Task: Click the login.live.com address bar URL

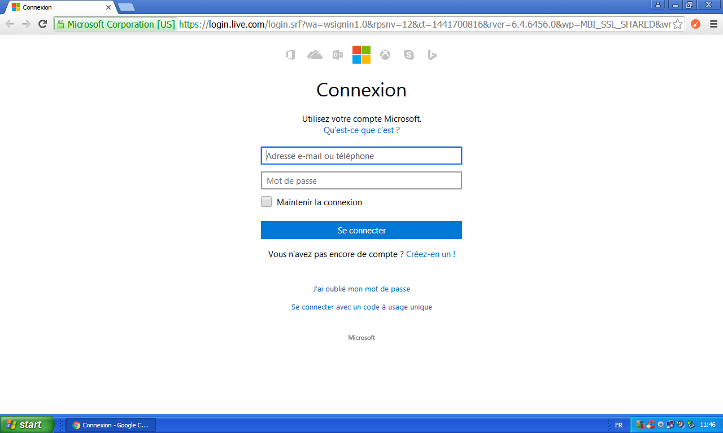Action: pos(424,24)
